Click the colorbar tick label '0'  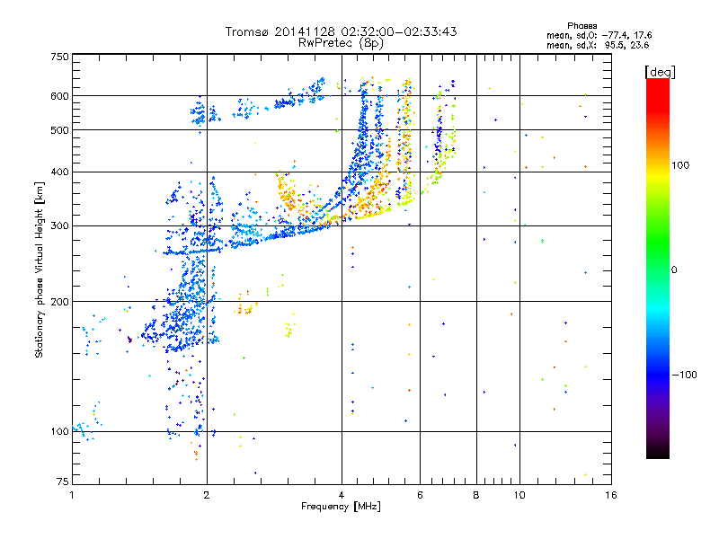674,270
